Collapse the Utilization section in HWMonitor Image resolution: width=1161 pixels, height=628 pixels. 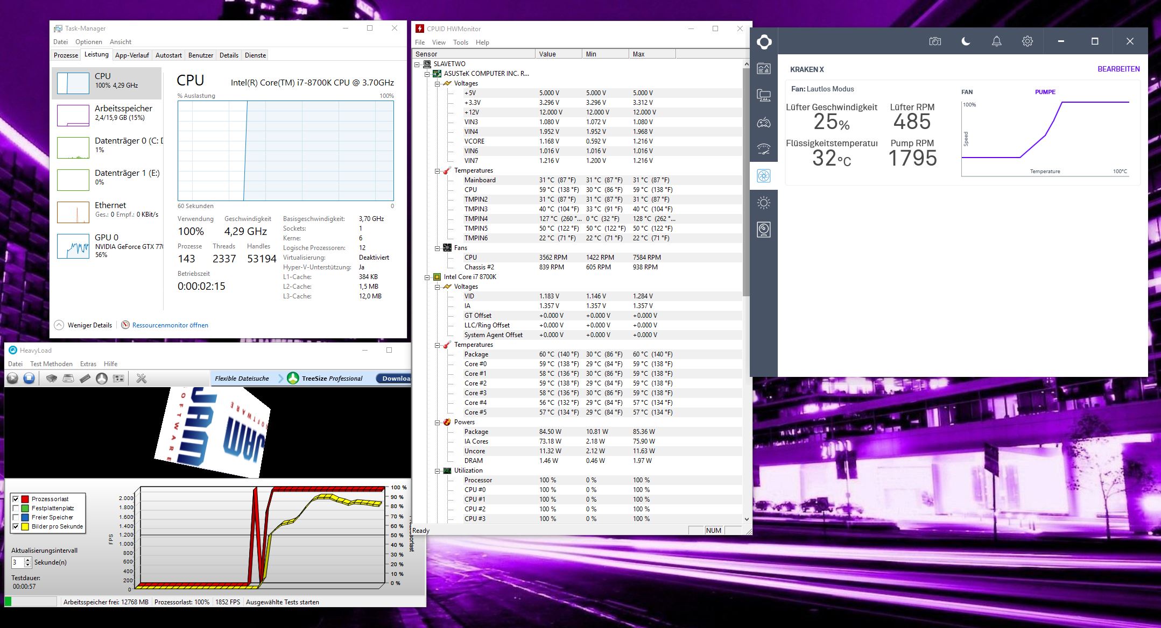click(x=438, y=470)
